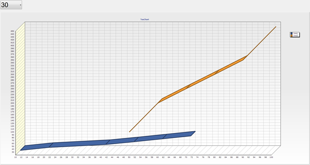This screenshot has width=310, height=165.
Task: Click the 72 label on horizontal axis
Action: click(x=191, y=157)
